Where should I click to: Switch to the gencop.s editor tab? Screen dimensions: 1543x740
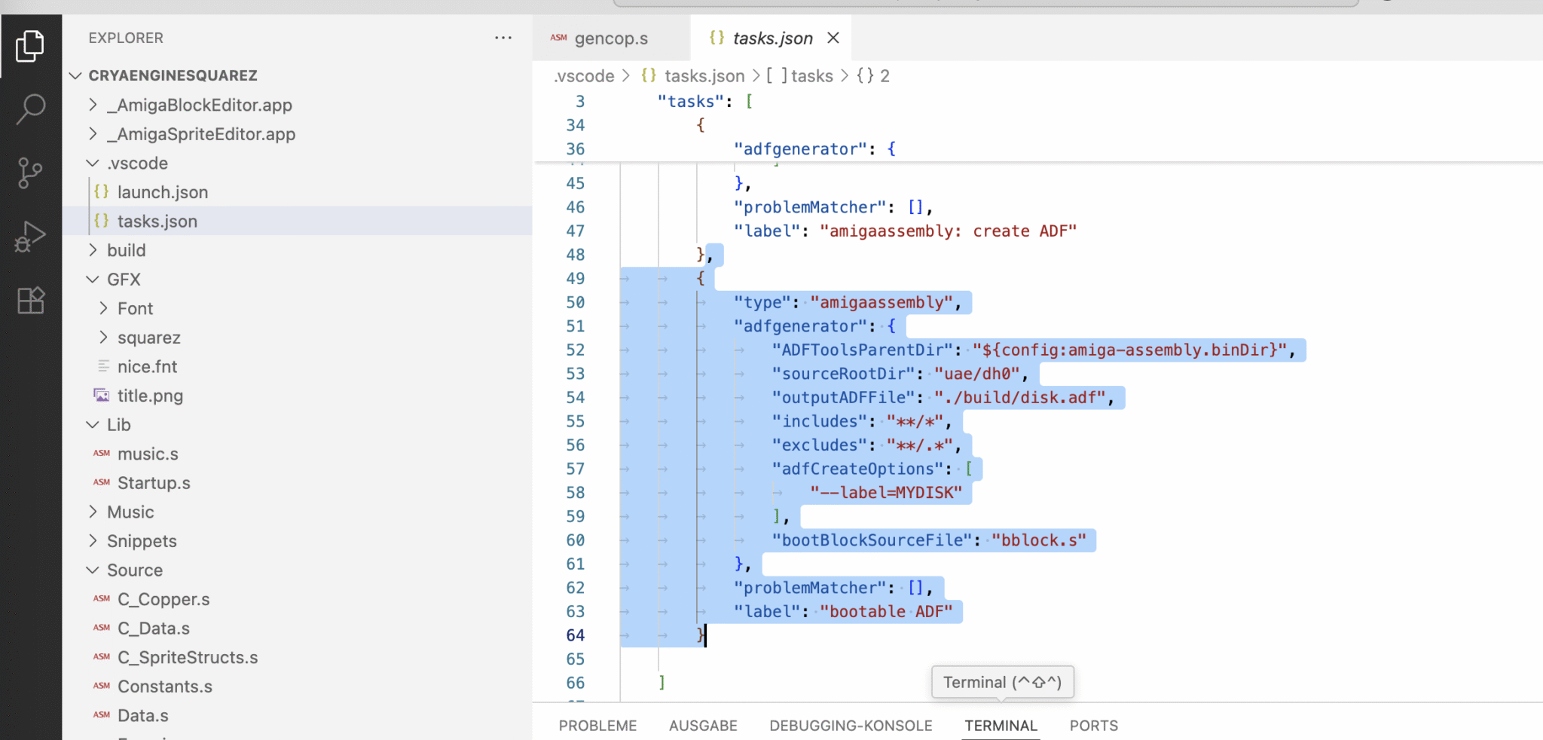coord(610,38)
